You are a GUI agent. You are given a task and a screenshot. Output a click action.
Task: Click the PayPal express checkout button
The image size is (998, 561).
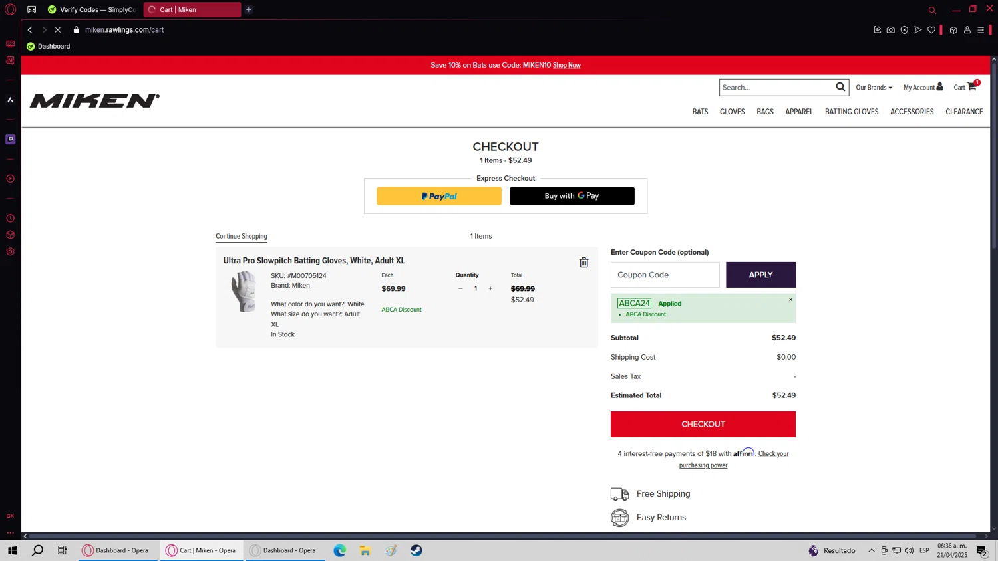tap(439, 196)
